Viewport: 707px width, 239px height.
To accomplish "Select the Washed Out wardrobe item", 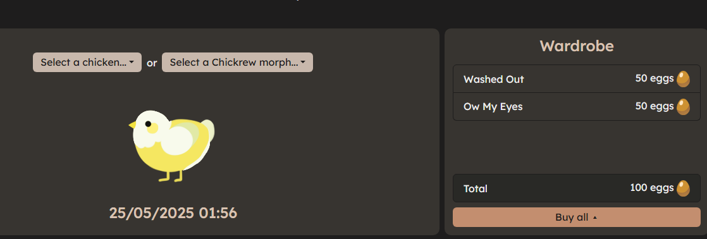I will pos(576,79).
